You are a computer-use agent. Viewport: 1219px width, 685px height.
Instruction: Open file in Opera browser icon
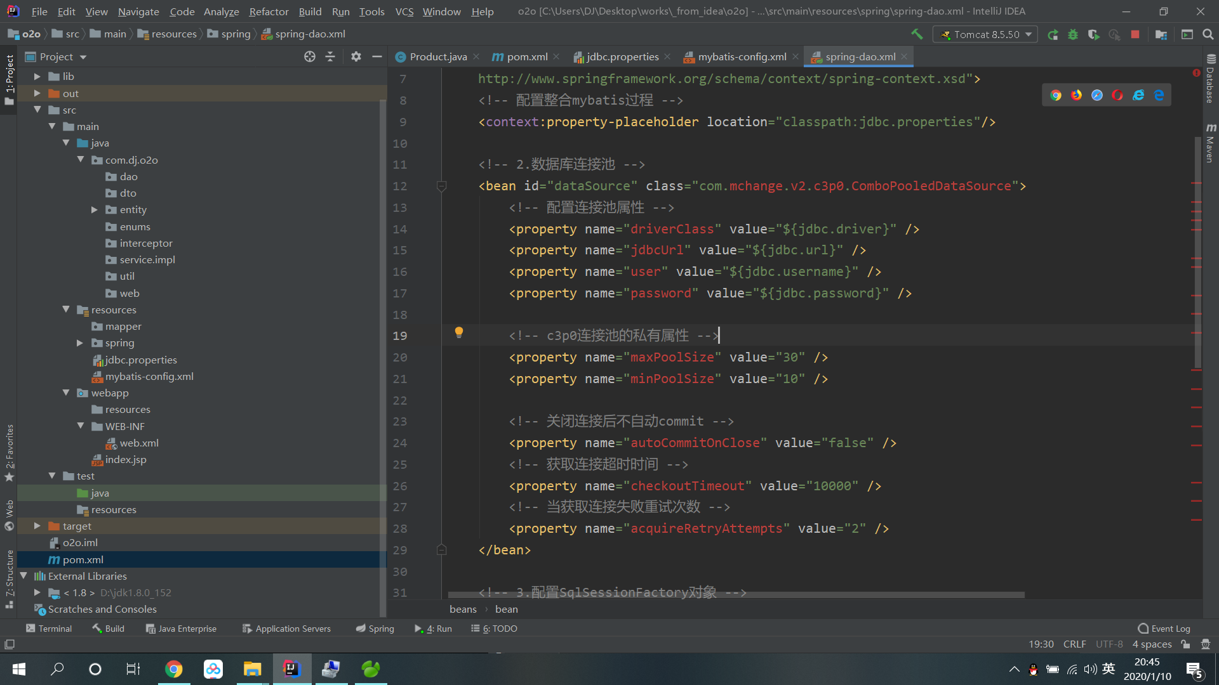click(x=1118, y=95)
